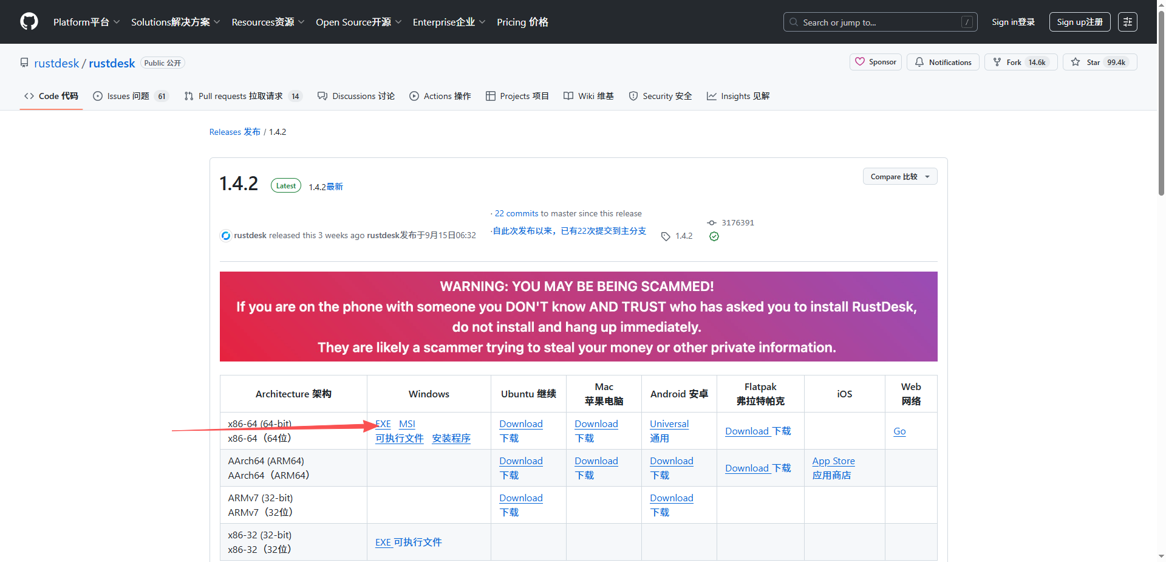Download the x86-32 Windows EXE
Viewport: 1166px width, 562px height.
pos(408,542)
